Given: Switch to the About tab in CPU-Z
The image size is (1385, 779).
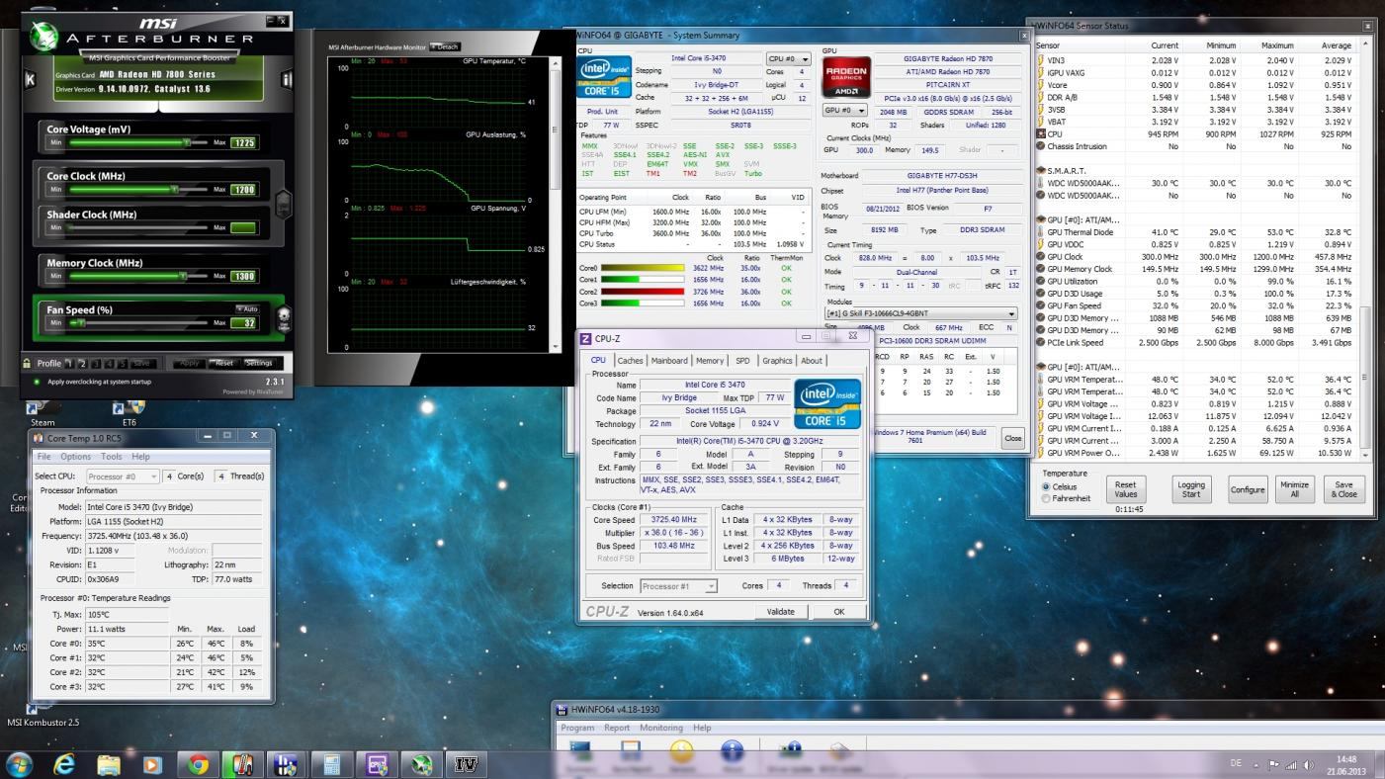Looking at the screenshot, I should (x=812, y=361).
